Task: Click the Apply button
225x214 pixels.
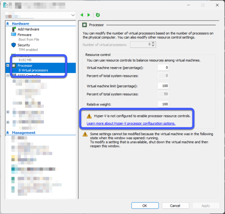Action: tap(206, 206)
